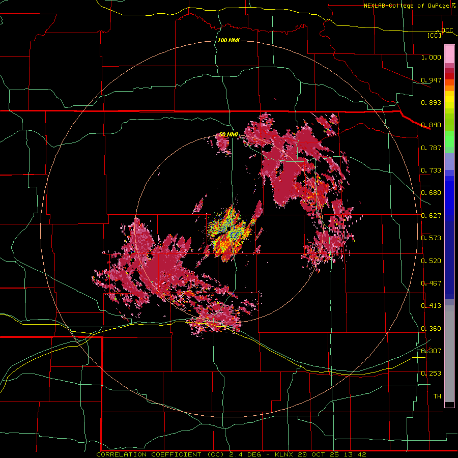The image size is (458, 458).
Task: Click the 0.627 scale value
Action: 431,215
